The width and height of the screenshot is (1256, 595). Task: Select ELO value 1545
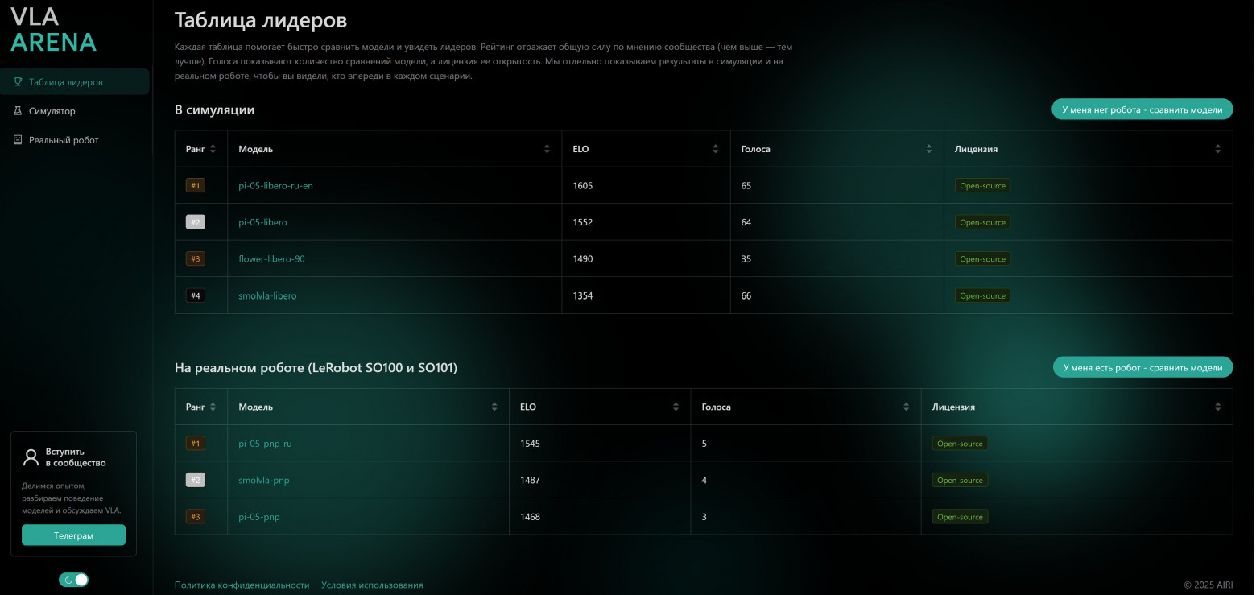pyautogui.click(x=531, y=444)
